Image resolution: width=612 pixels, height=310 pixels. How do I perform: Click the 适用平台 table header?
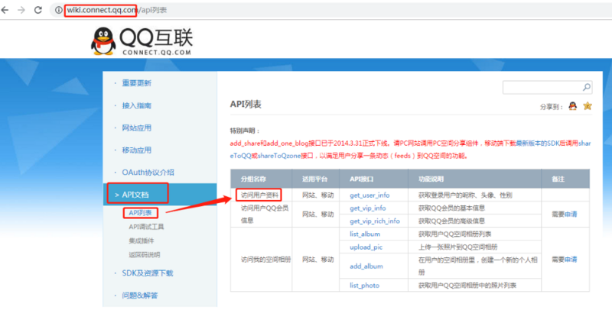coord(314,179)
